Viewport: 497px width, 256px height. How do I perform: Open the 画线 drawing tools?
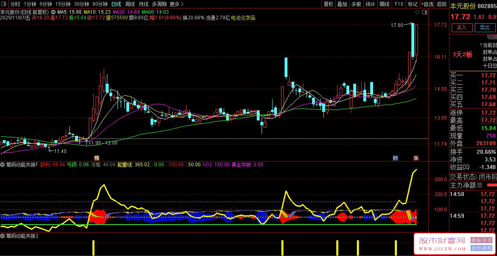[384, 4]
